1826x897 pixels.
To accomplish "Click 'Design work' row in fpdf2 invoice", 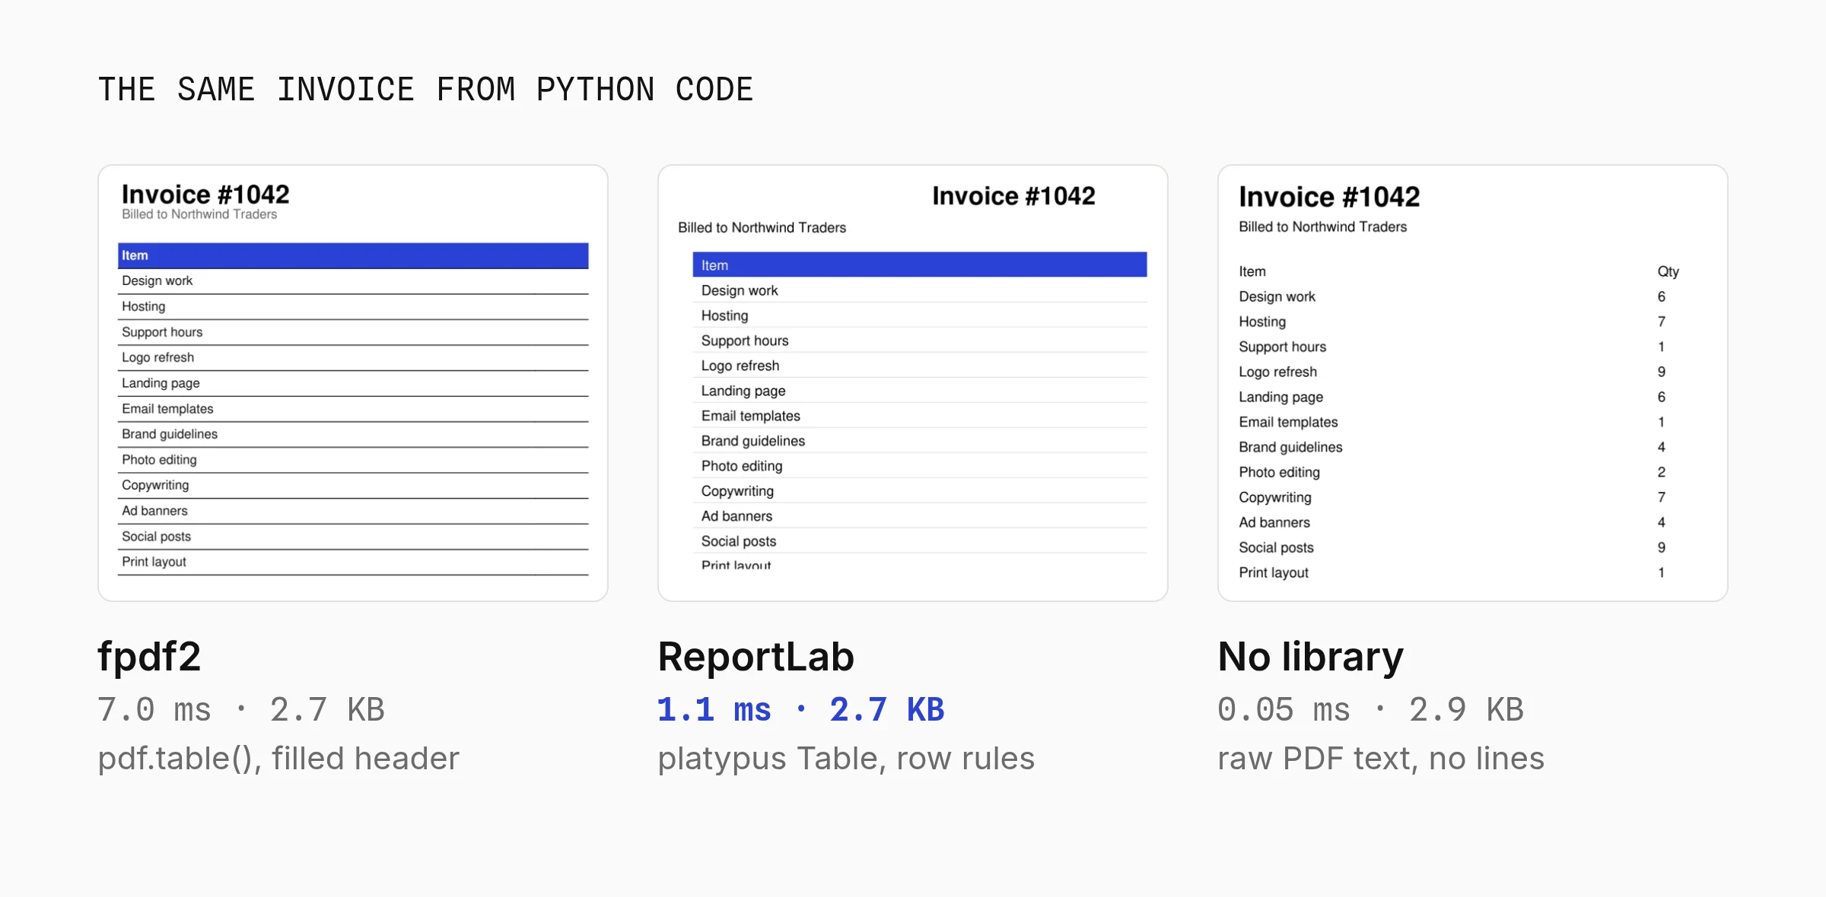I will pos(353,281).
